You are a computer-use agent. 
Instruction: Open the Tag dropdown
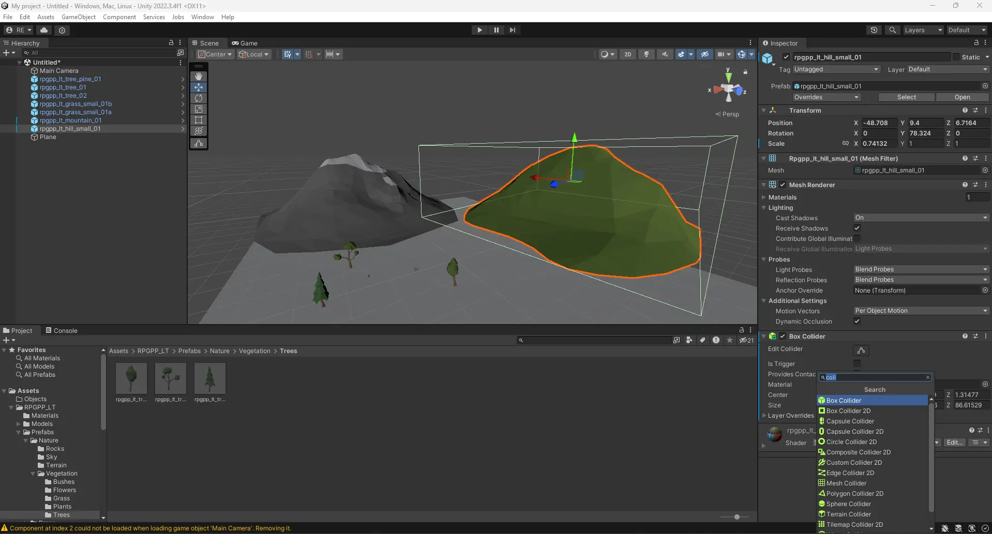836,69
